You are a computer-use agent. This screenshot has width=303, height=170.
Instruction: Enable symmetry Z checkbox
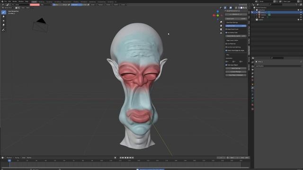click(240, 62)
